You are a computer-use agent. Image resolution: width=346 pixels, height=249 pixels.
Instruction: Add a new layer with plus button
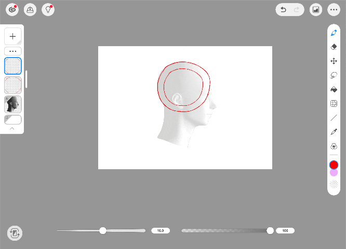13,36
